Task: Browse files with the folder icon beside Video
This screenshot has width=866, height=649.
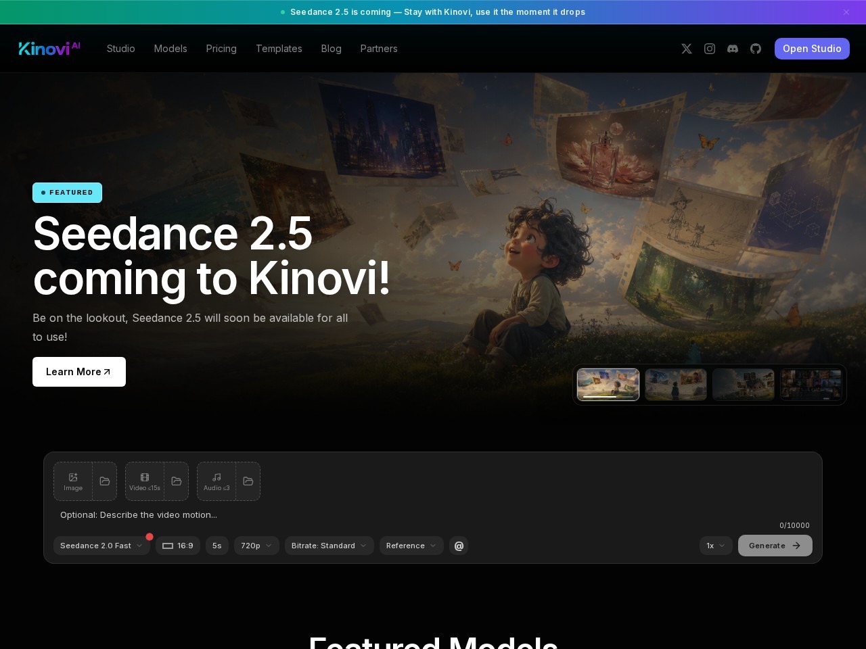Action: [x=177, y=481]
